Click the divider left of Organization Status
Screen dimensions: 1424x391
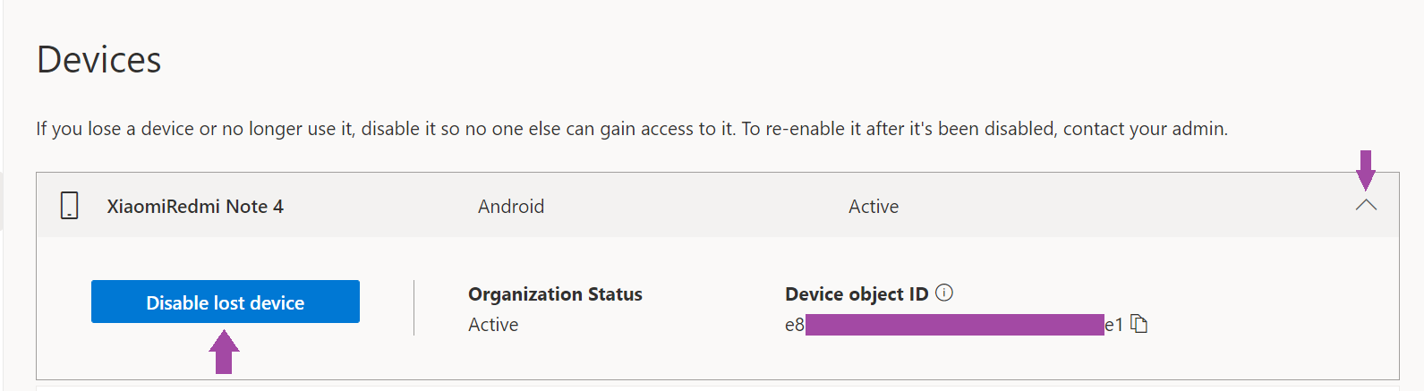click(x=414, y=308)
